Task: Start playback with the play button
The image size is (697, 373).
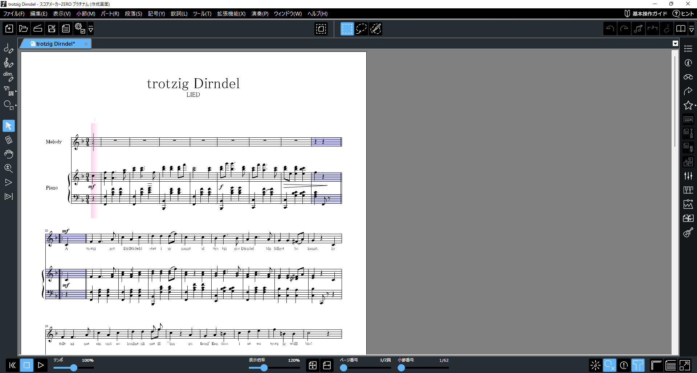Action: coord(41,365)
